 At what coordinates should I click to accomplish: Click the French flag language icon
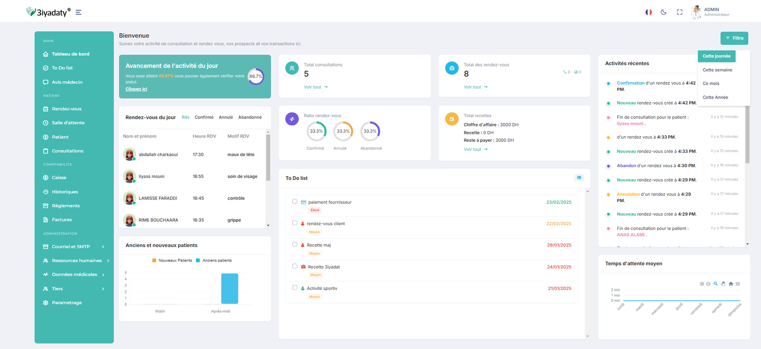point(648,12)
